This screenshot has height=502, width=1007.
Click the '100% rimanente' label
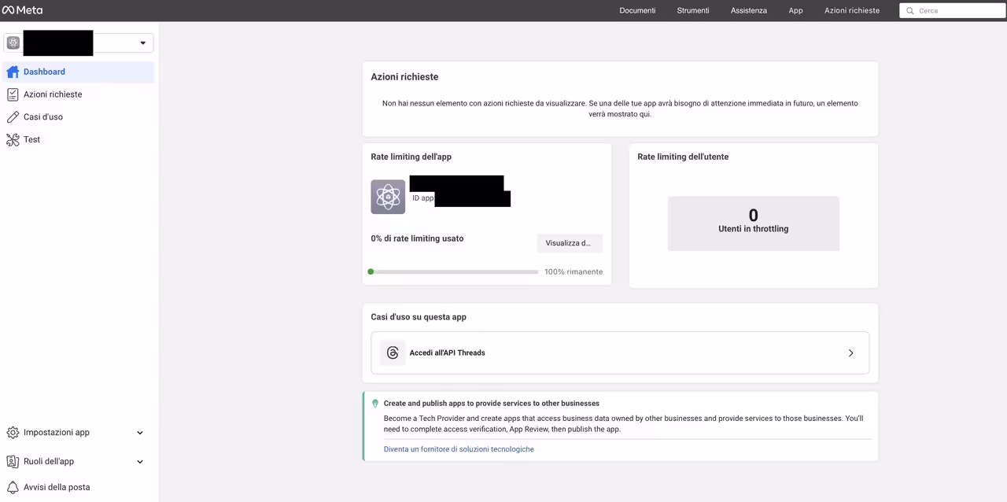click(574, 272)
